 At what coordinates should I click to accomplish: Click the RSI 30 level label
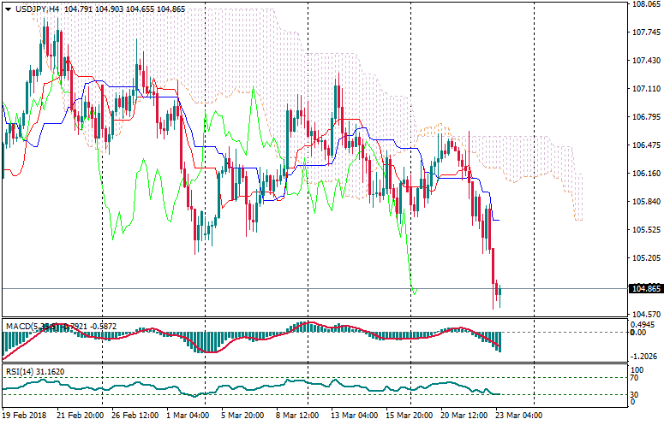pyautogui.click(x=635, y=394)
